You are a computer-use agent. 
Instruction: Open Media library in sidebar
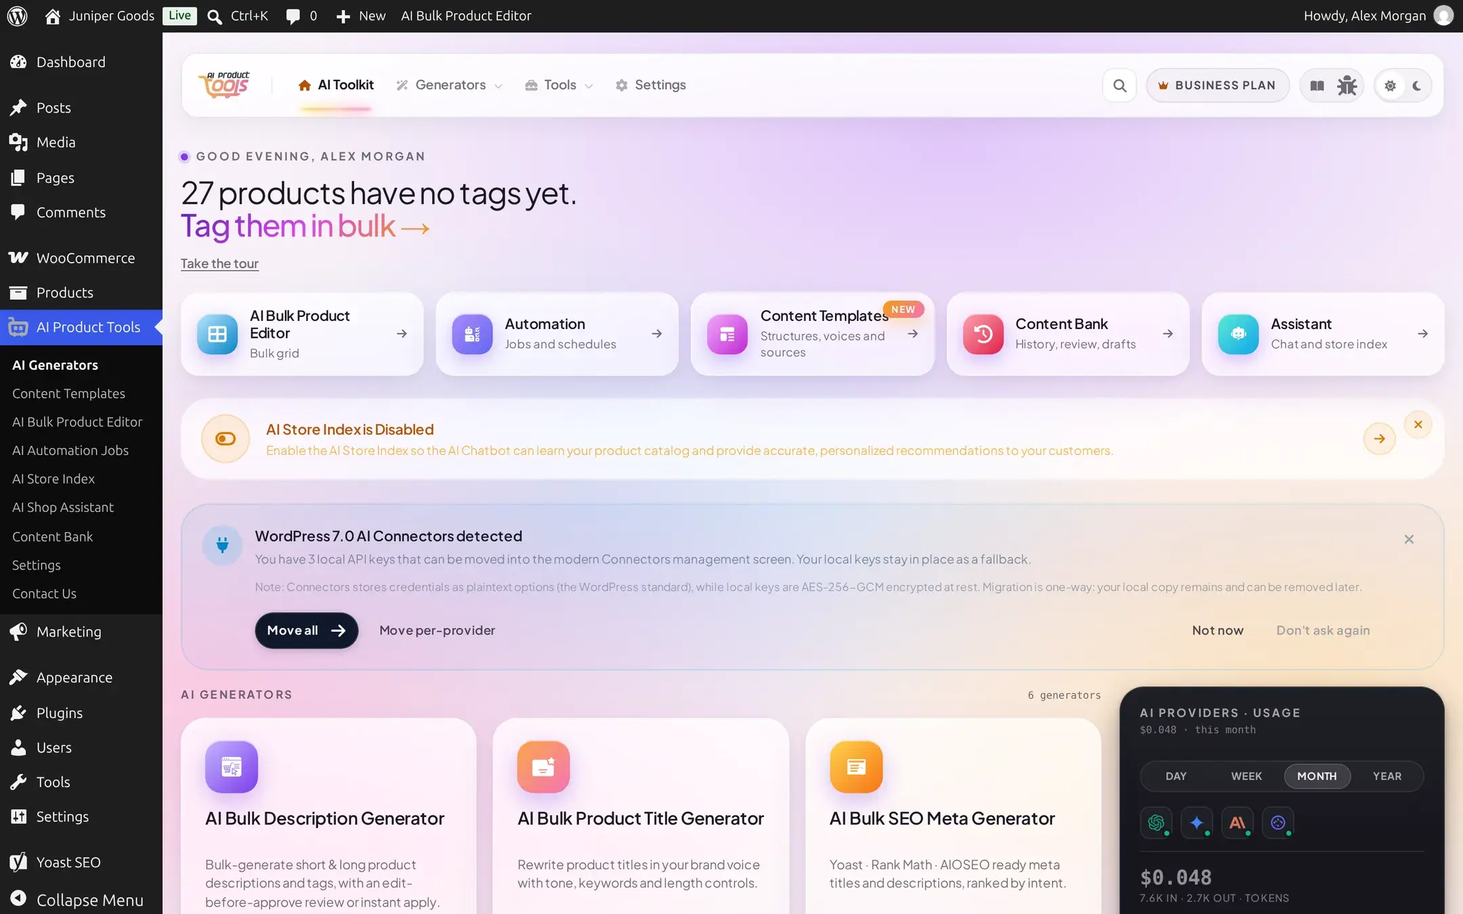point(81,142)
